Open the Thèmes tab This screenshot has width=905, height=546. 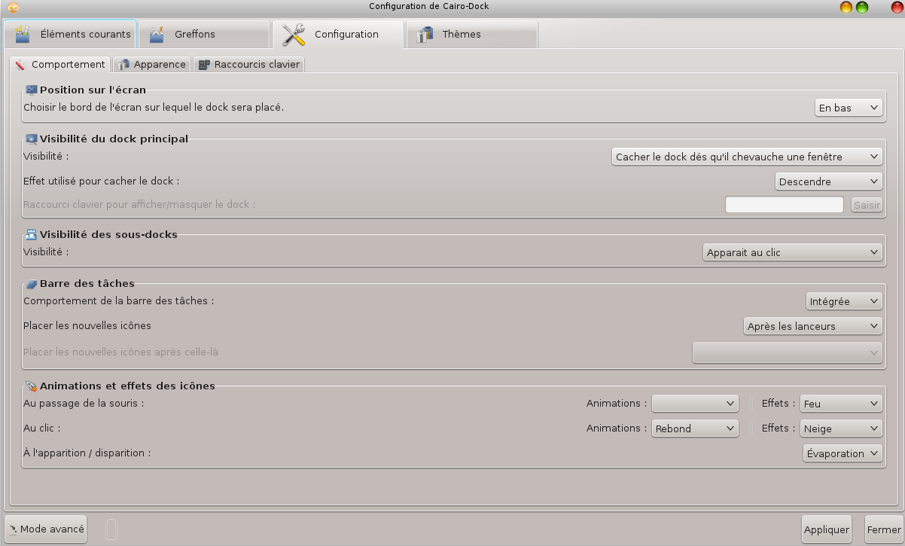(472, 35)
